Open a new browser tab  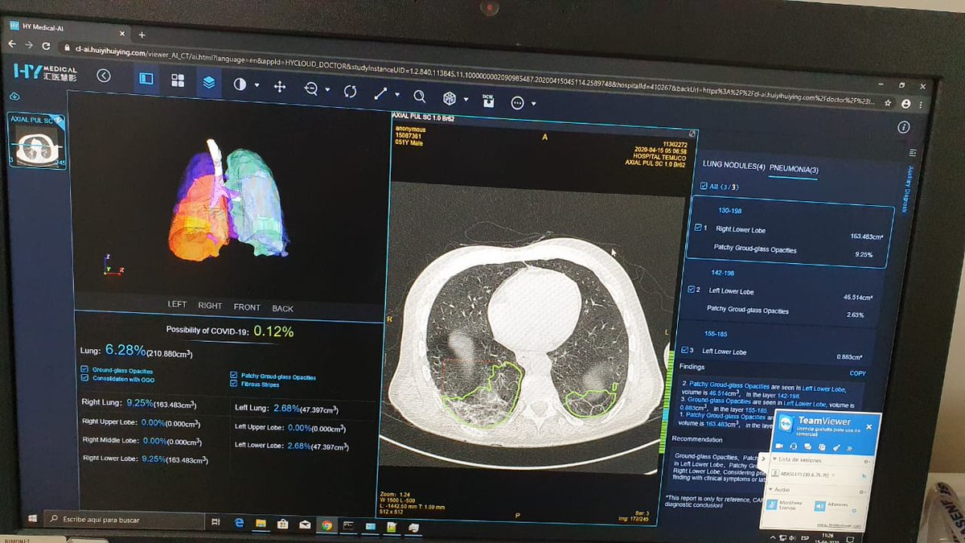(142, 35)
